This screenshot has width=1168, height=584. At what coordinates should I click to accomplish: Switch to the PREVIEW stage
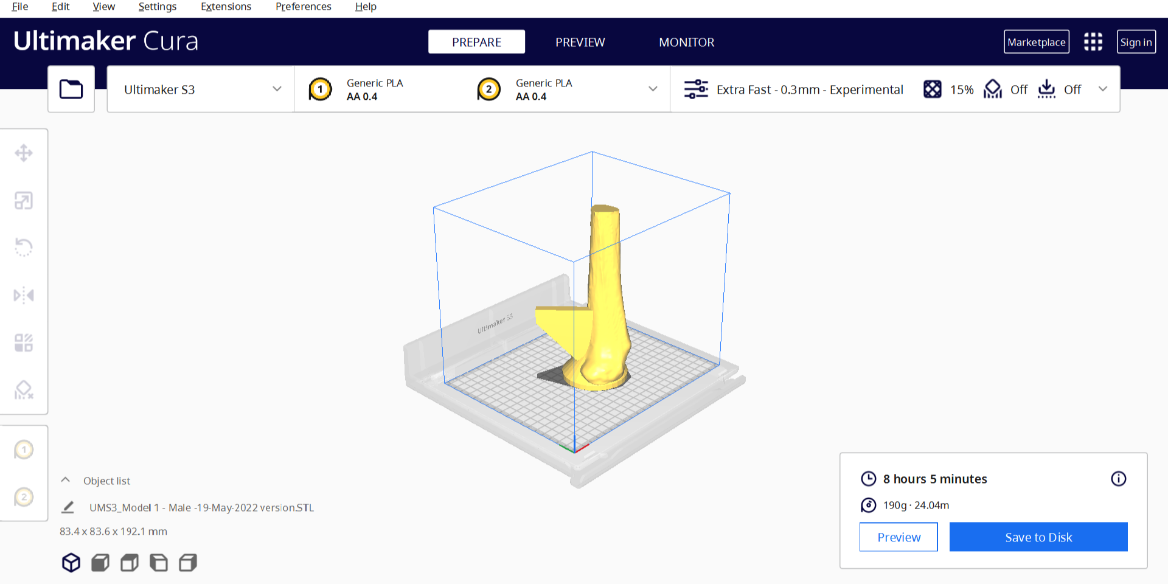[x=580, y=42]
